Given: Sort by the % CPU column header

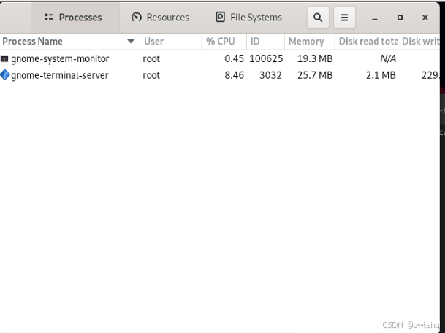Looking at the screenshot, I should pos(224,42).
